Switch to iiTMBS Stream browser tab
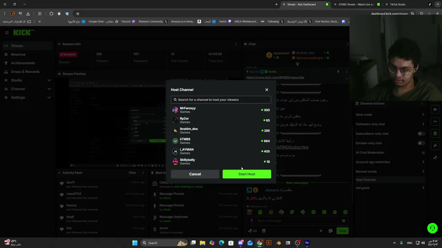The width and height of the screenshot is (442, 248). [x=357, y=4]
